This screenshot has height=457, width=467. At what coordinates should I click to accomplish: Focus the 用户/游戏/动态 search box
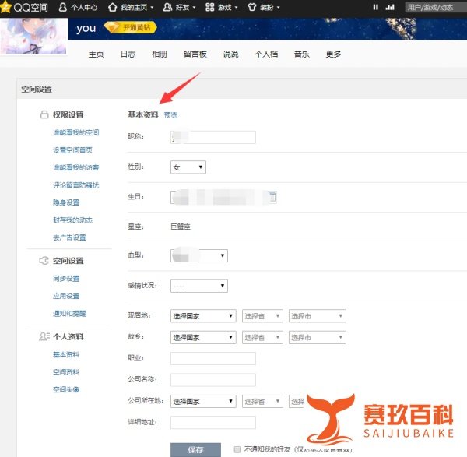436,7
